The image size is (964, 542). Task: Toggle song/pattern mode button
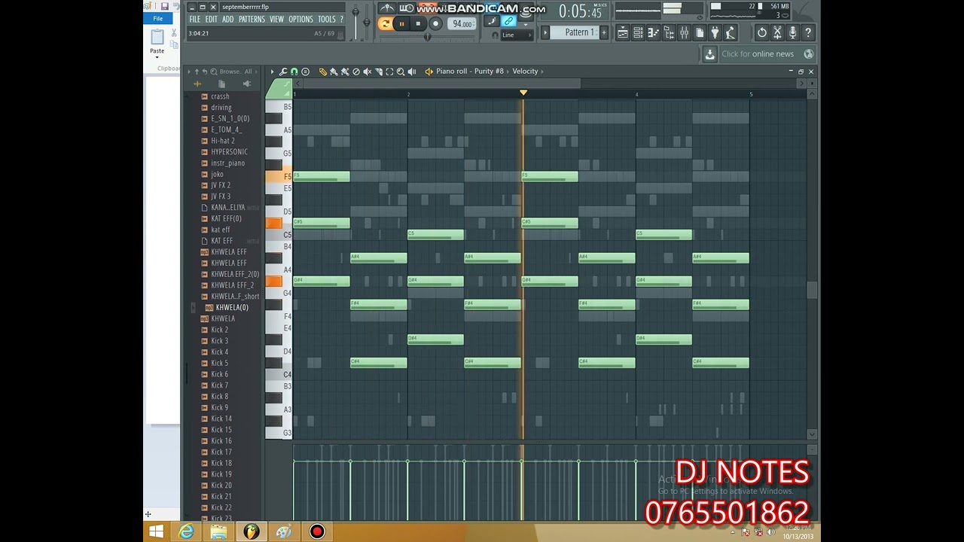tap(384, 24)
